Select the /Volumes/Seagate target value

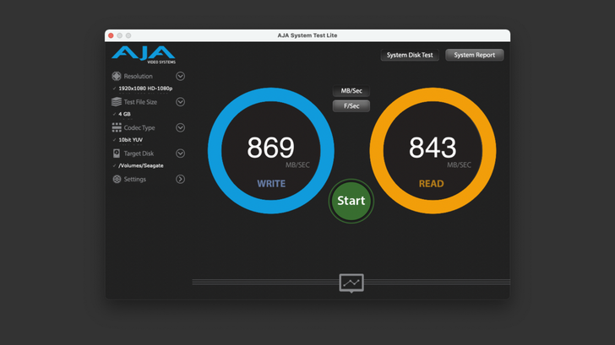141,165
